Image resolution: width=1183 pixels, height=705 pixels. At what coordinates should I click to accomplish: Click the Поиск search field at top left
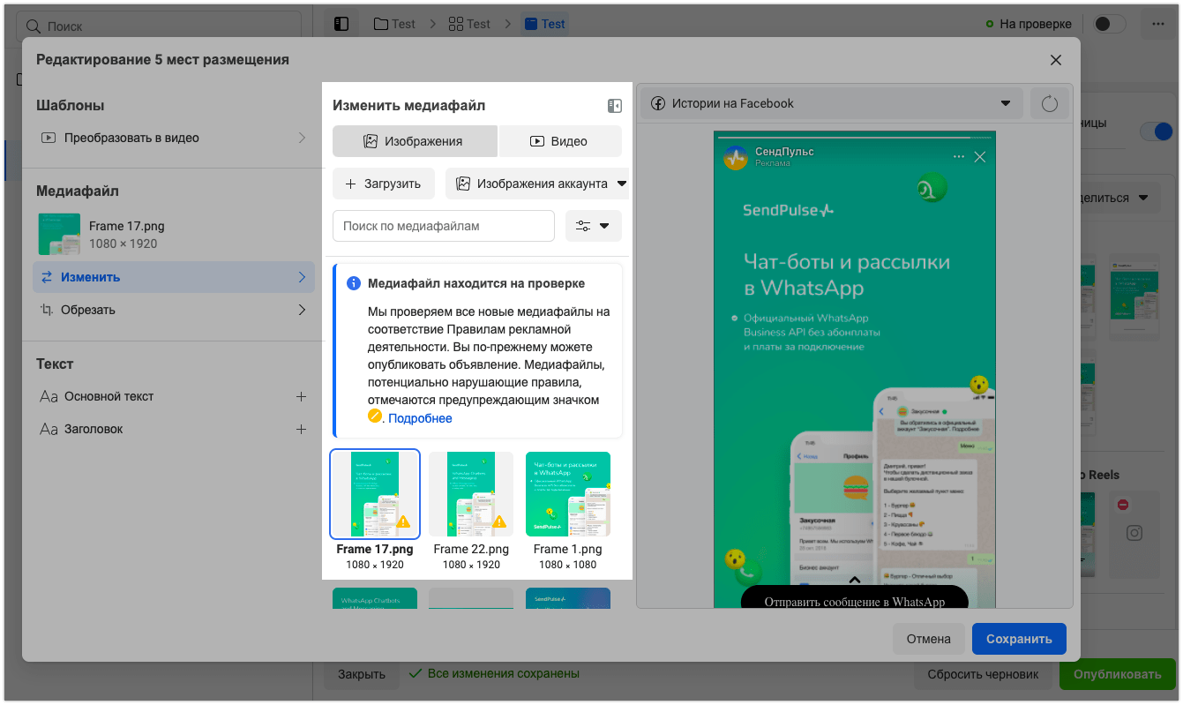[159, 26]
